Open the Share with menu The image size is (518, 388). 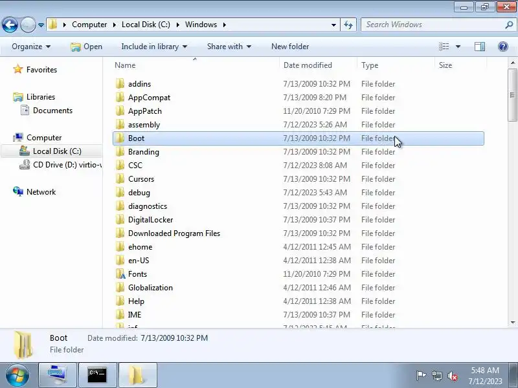229,47
